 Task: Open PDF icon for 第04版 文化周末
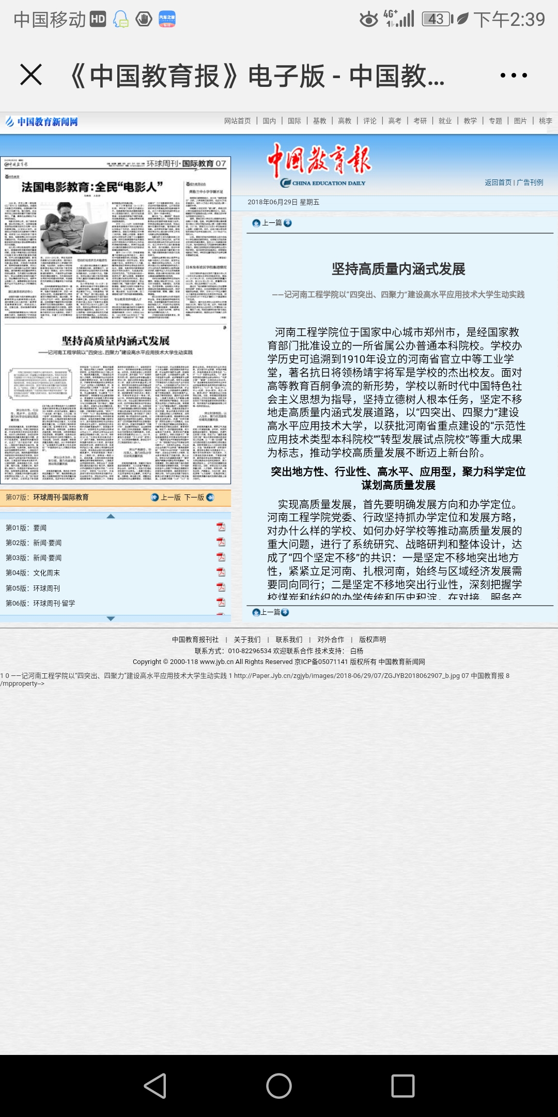point(221,572)
